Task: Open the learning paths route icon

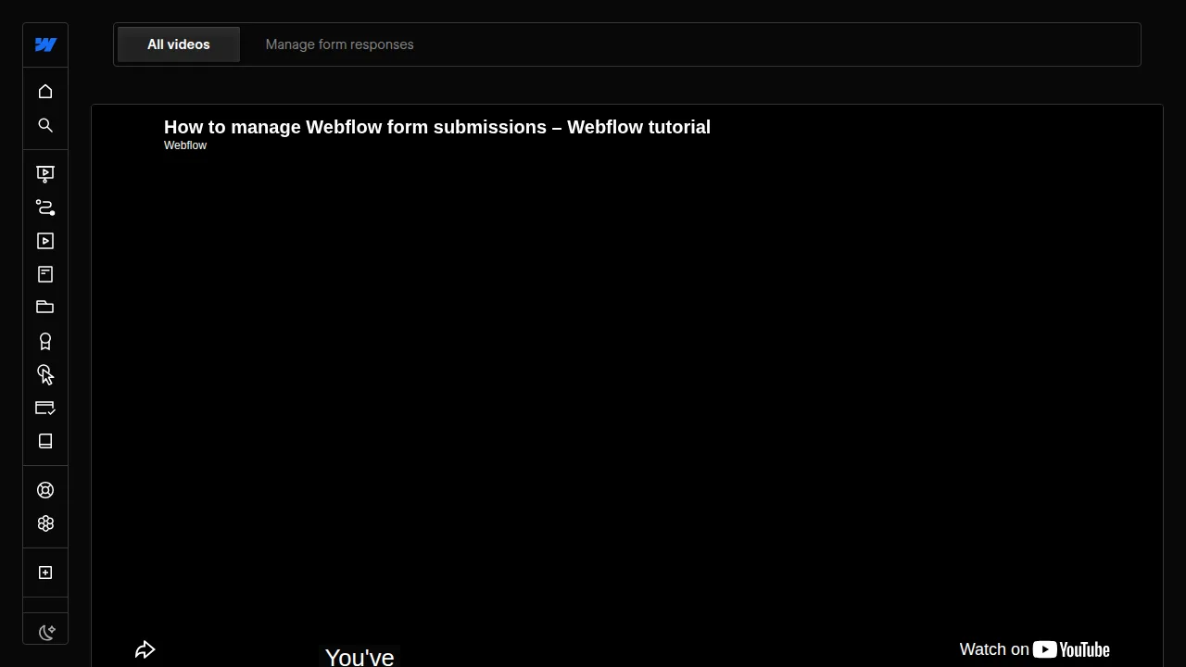Action: [x=45, y=208]
